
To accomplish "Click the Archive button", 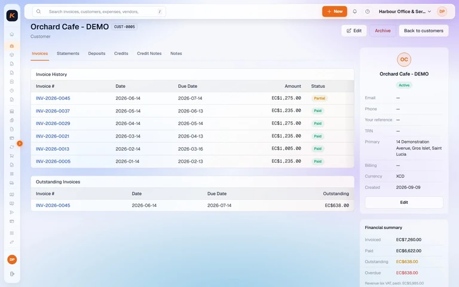I will click(382, 30).
